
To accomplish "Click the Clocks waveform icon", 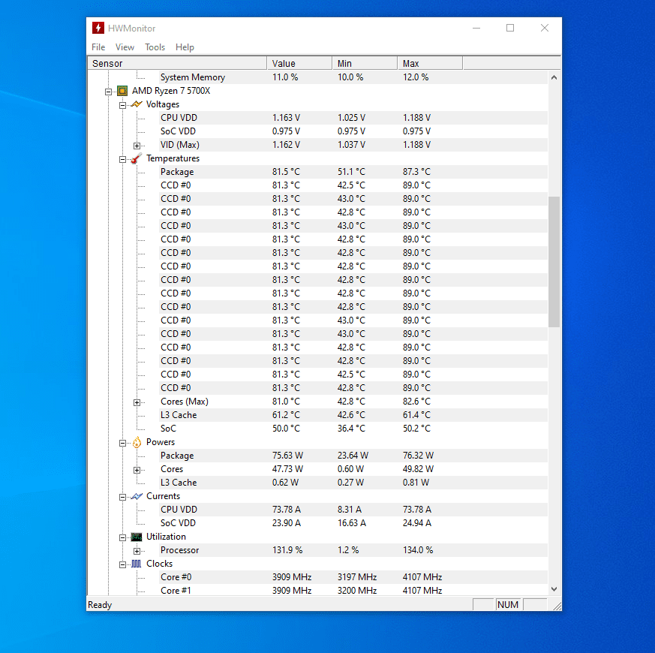I will point(137,564).
